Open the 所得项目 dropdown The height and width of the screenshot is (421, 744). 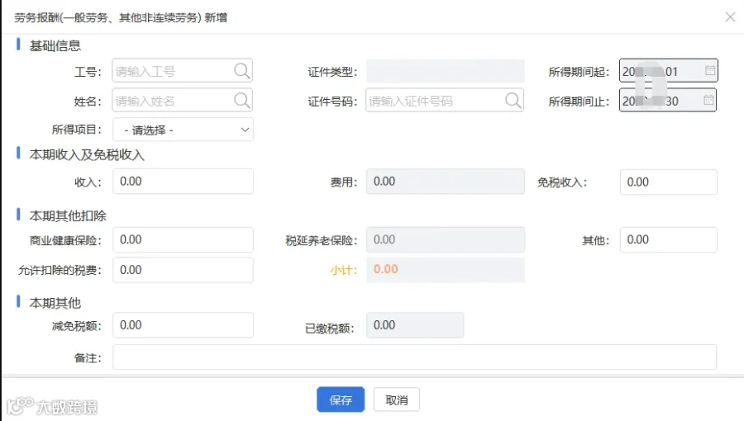pyautogui.click(x=183, y=130)
